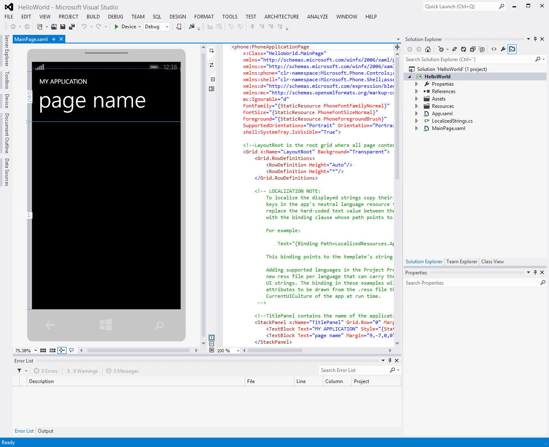The width and height of the screenshot is (549, 447).
Task: Click the device window icon beside Debug
Action: [x=179, y=27]
